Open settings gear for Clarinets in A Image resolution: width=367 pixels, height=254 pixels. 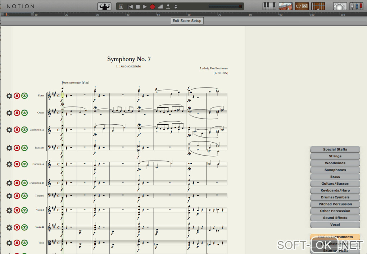pos(9,130)
